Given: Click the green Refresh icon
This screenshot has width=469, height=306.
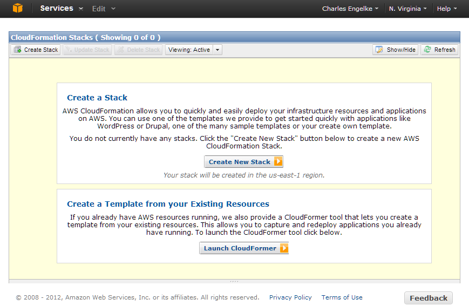Looking at the screenshot, I should (427, 50).
